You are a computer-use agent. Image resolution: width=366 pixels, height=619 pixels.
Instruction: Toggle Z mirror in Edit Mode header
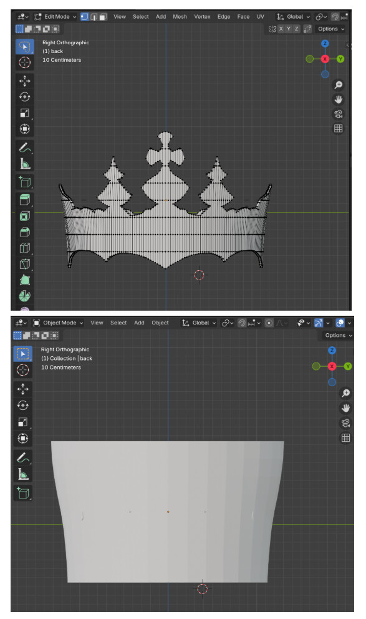[297, 29]
